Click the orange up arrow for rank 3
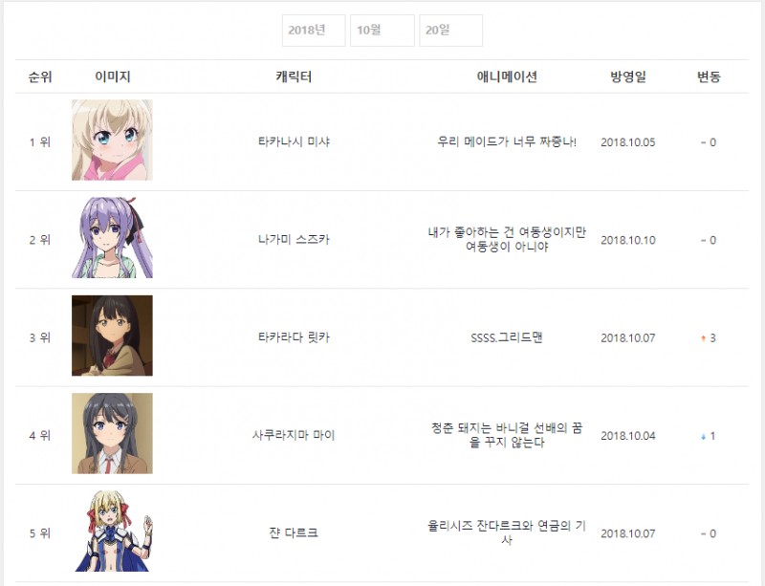The height and width of the screenshot is (586, 765). click(x=703, y=338)
